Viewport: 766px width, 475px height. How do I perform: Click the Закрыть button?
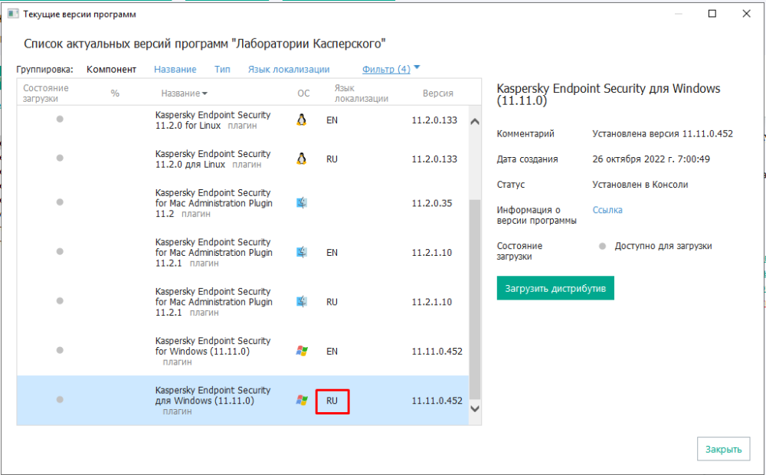(723, 449)
